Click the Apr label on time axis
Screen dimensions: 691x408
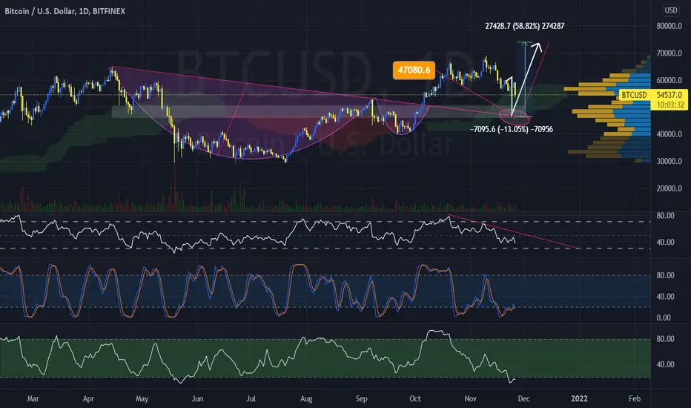pos(88,399)
